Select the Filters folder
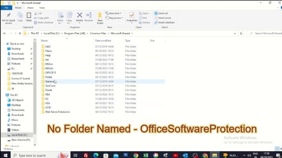This screenshot has width=282, height=158. pyautogui.click(x=48, y=51)
